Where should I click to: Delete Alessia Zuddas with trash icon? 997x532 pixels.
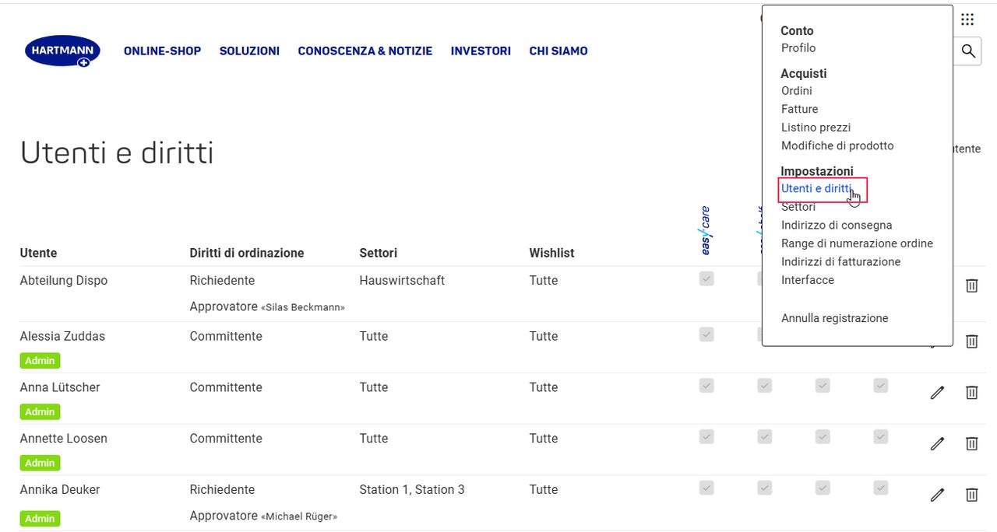[x=971, y=341]
